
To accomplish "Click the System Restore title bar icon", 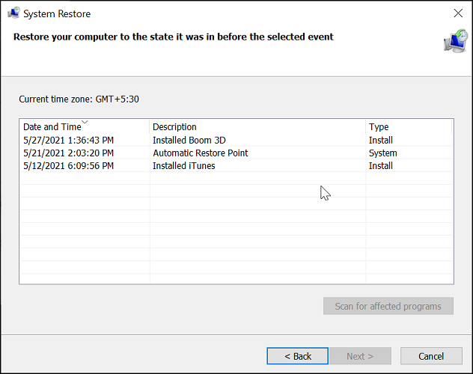I will pos(13,13).
